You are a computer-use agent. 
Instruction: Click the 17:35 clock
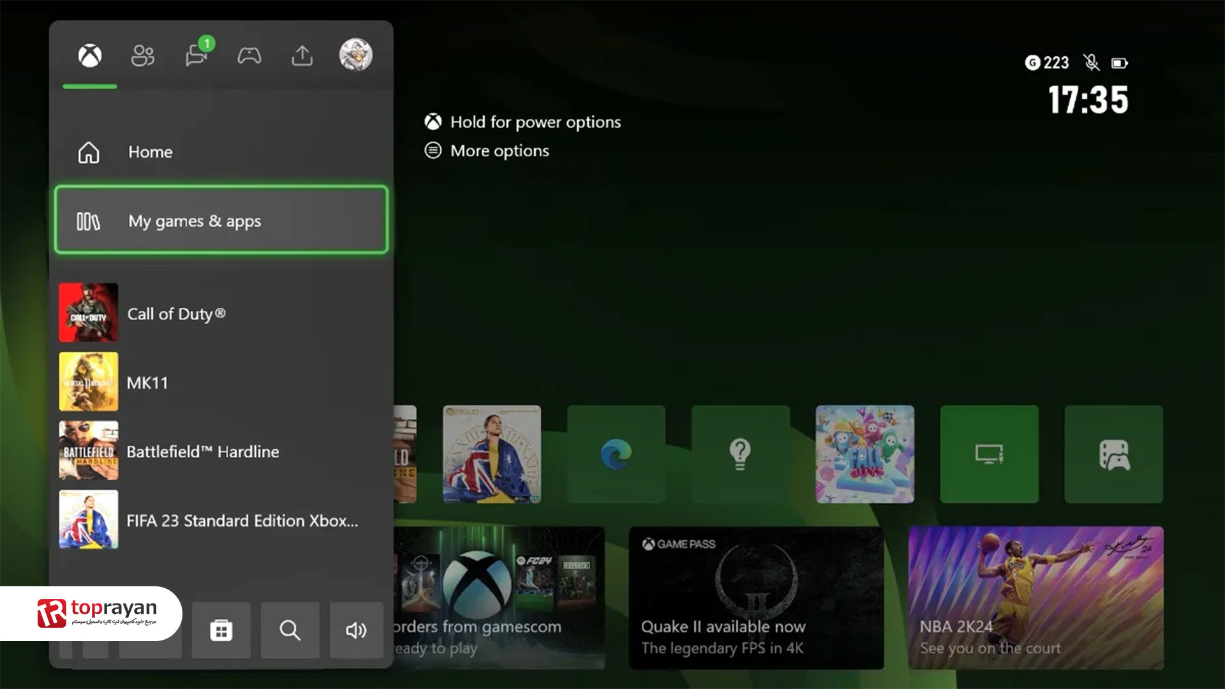tap(1088, 100)
